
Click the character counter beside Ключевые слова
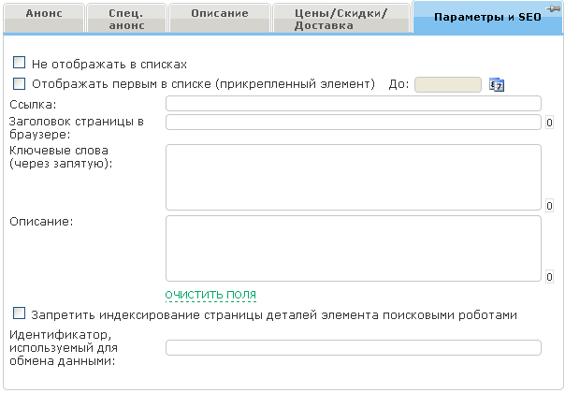(549, 206)
